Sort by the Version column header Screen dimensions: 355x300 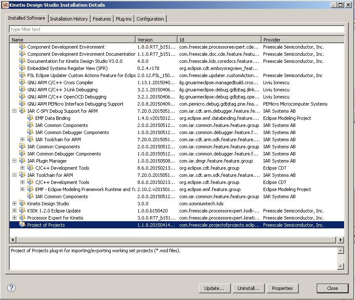click(156, 39)
